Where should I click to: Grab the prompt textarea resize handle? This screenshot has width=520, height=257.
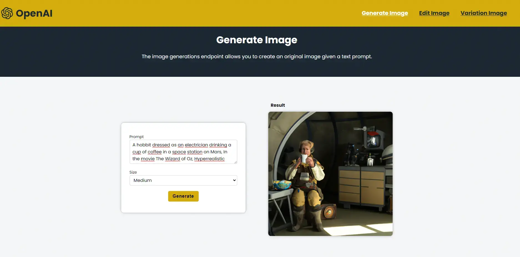235,162
